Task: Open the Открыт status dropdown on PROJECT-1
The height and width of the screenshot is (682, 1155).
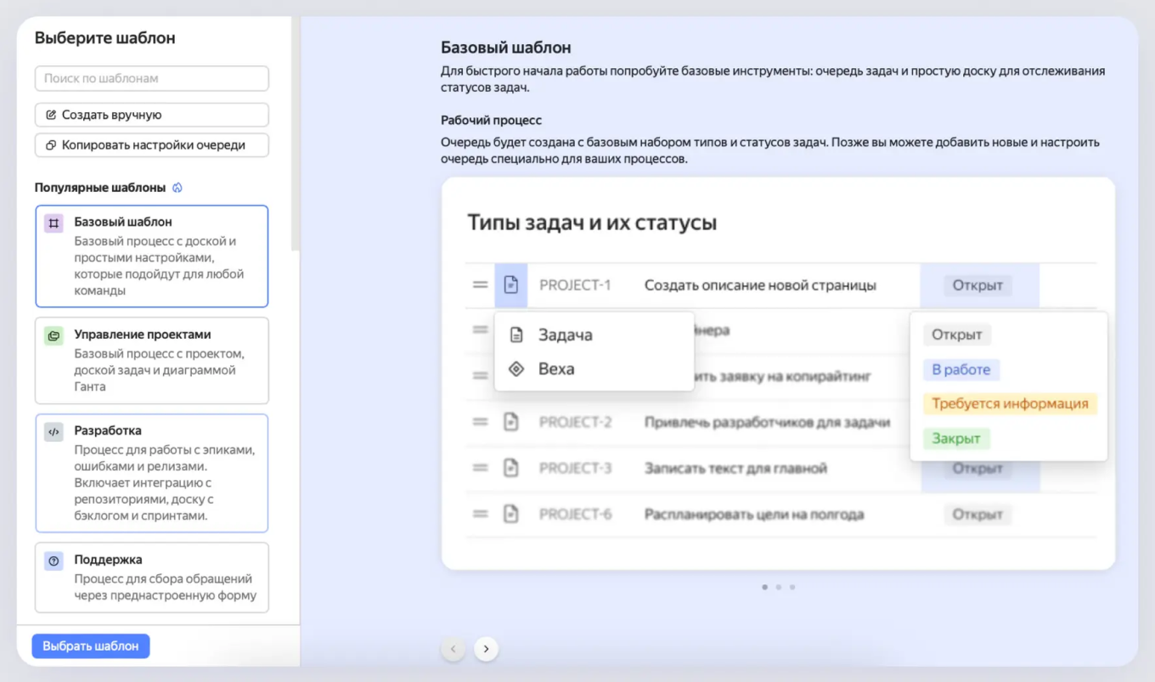Action: 978,285
